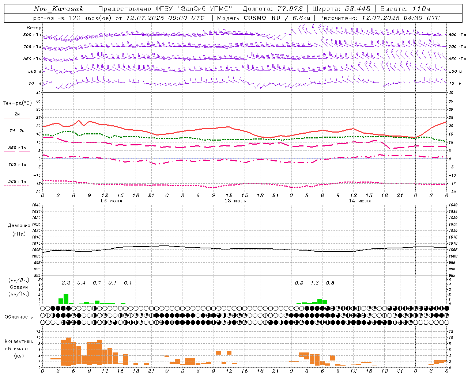Click the precipitation amount 0.7
This screenshot has width=468, height=374.
[x=97, y=283]
